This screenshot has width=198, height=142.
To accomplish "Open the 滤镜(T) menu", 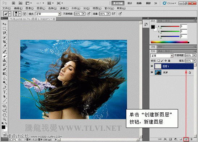I will (64, 8).
